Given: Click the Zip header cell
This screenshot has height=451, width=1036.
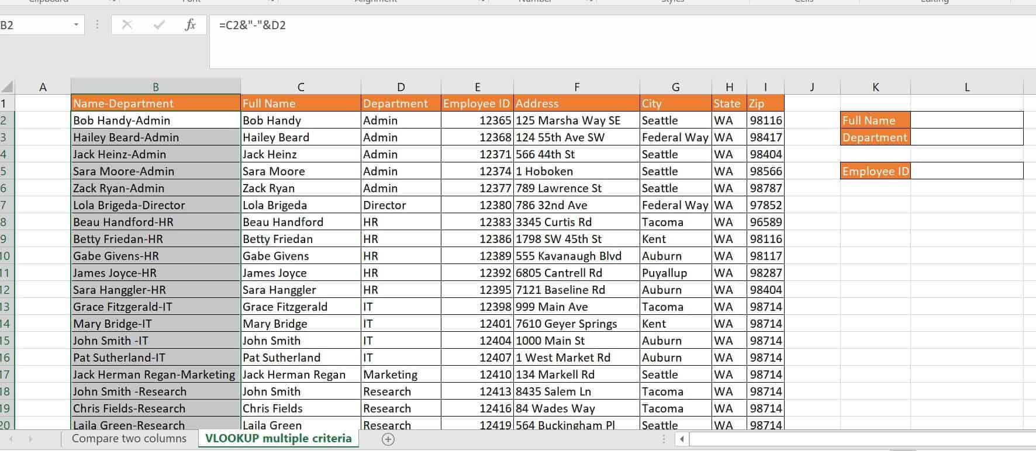Looking at the screenshot, I should coord(765,103).
